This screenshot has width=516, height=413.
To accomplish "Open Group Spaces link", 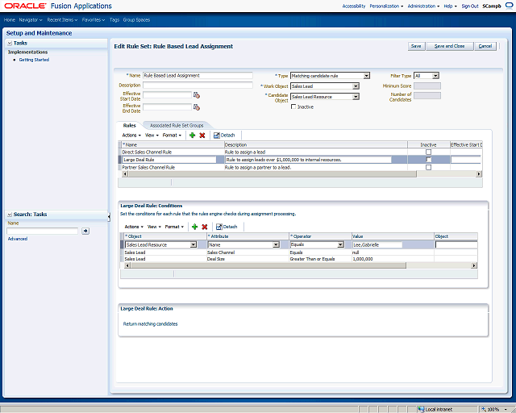I will click(x=136, y=19).
